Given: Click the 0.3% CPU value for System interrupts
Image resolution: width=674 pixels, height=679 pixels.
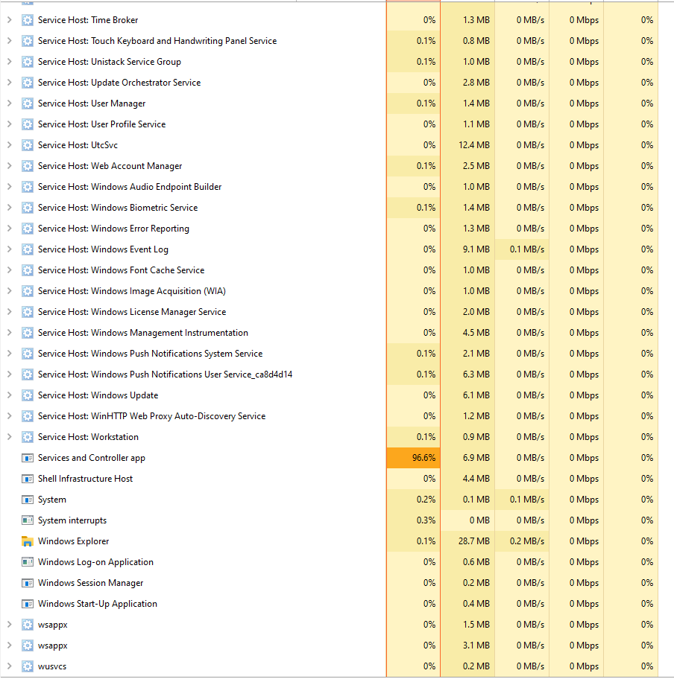Looking at the screenshot, I should pyautogui.click(x=426, y=520).
